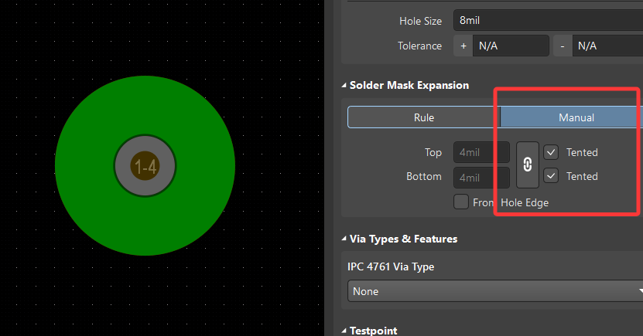This screenshot has width=643, height=336.
Task: Click the Bottom expansion 4mil field
Action: click(x=481, y=178)
